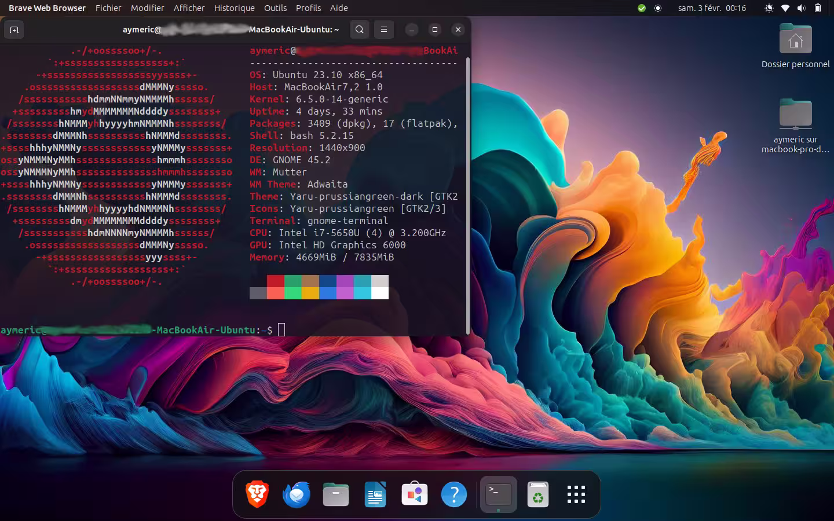Minimize the terminal window
The height and width of the screenshot is (521, 834).
coord(412,30)
